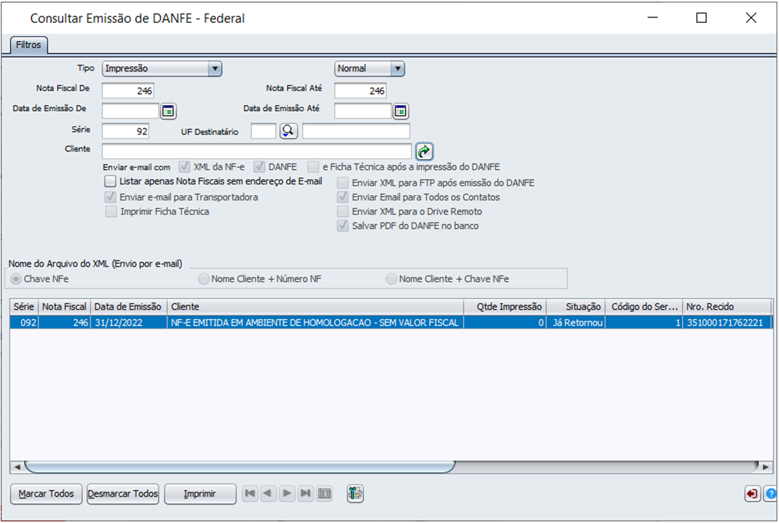This screenshot has height=523, width=779.
Task: Open calendar for Data de Emissão De
Action: [168, 111]
